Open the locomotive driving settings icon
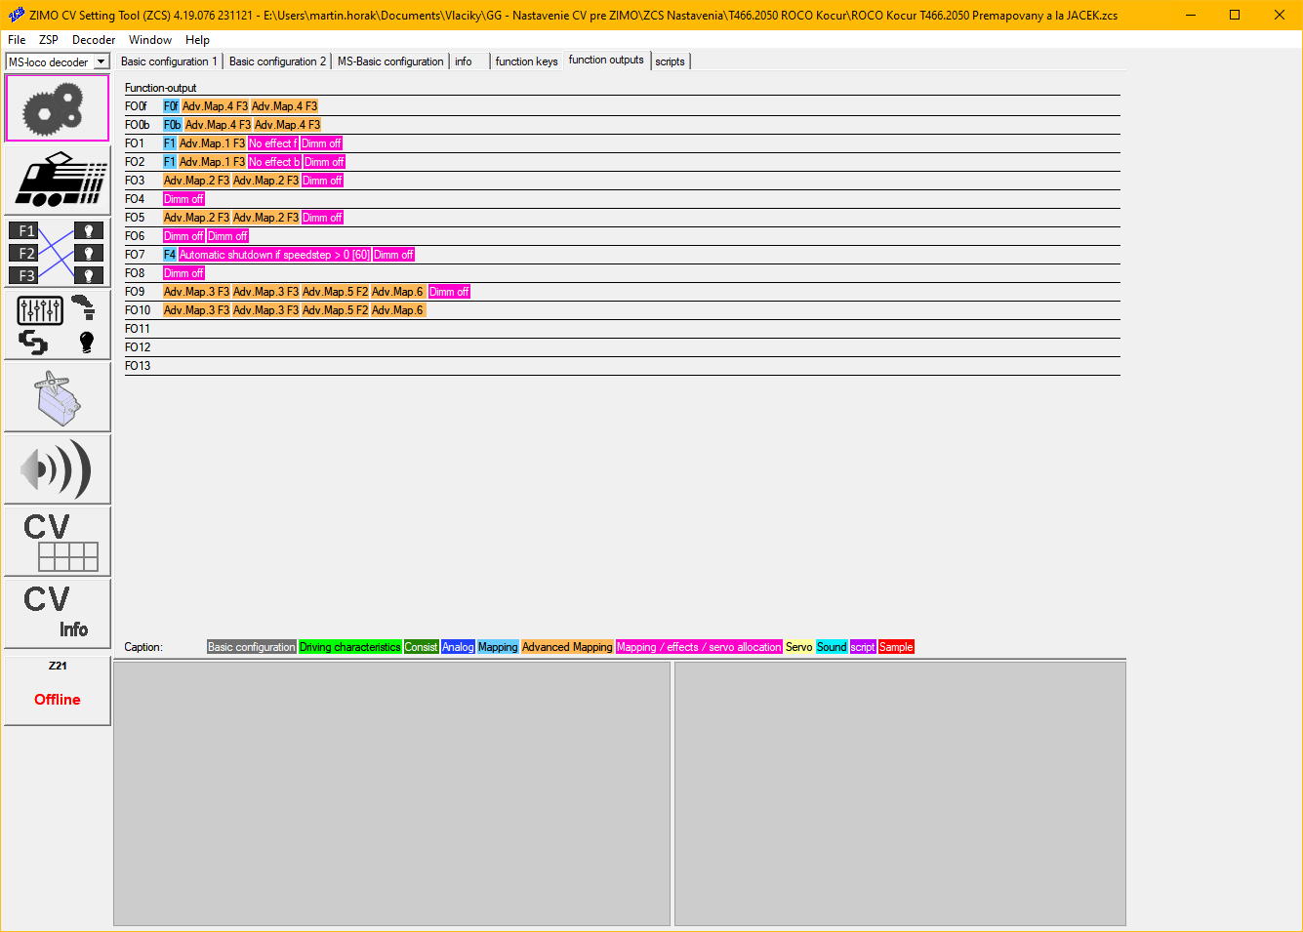 pyautogui.click(x=57, y=181)
